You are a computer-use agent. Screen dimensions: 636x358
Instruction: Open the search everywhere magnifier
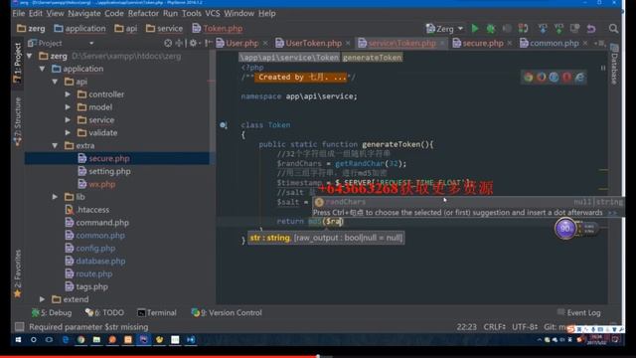613,29
